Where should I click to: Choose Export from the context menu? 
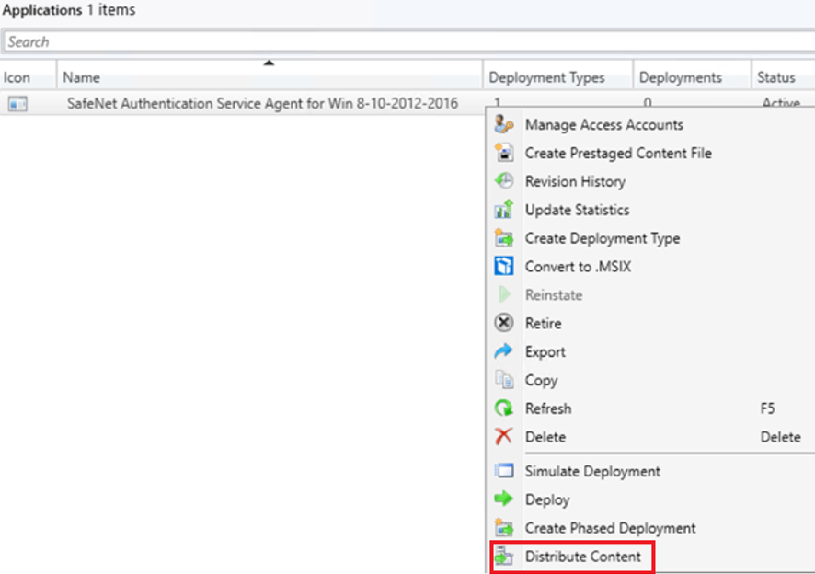545,352
